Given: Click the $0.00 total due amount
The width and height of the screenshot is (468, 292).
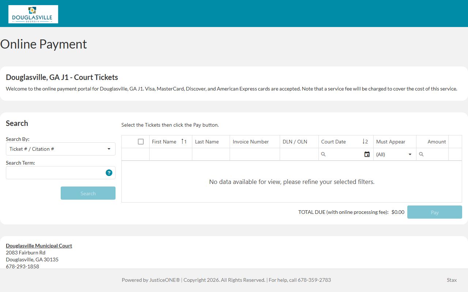Looking at the screenshot, I should (398, 212).
